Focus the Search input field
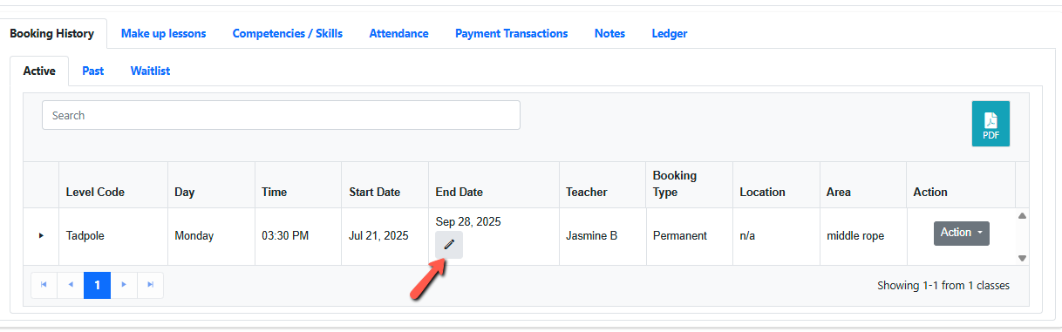Viewport: 1062px width, 332px height. [281, 115]
